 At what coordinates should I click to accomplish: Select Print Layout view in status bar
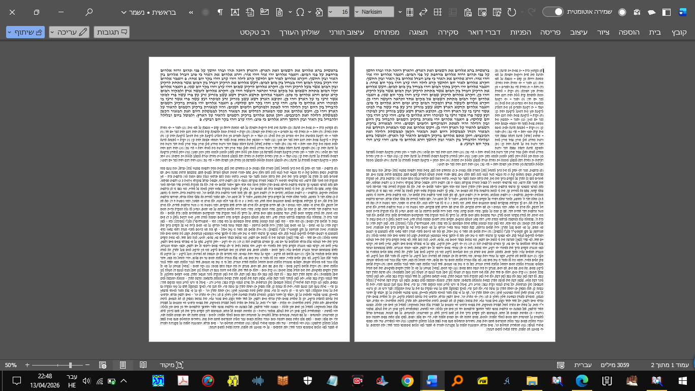pos(123,365)
